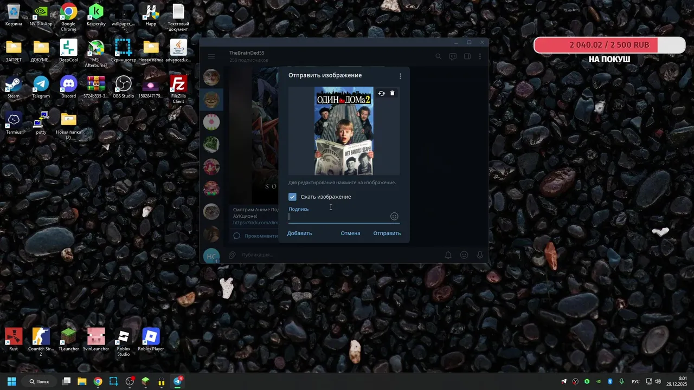Click the replace image icon on preview
The width and height of the screenshot is (694, 390).
pyautogui.click(x=382, y=93)
